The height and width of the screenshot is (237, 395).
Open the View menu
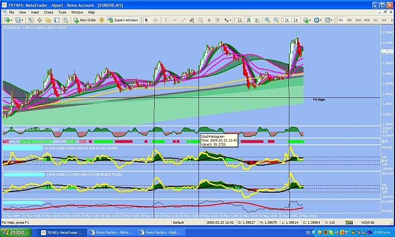pos(22,13)
